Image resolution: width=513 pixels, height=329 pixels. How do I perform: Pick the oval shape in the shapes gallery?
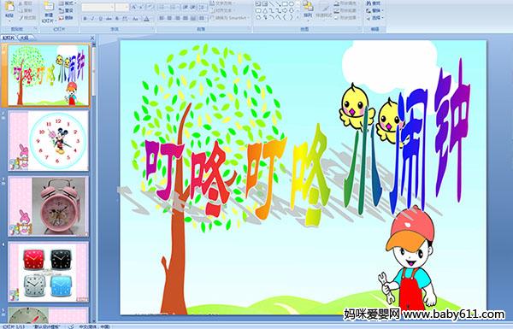pyautogui.click(x=292, y=3)
